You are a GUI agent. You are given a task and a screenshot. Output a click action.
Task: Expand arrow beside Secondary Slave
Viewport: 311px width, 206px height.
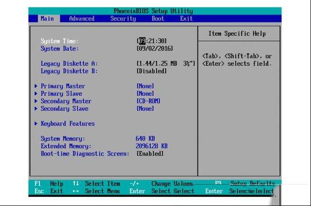point(36,108)
